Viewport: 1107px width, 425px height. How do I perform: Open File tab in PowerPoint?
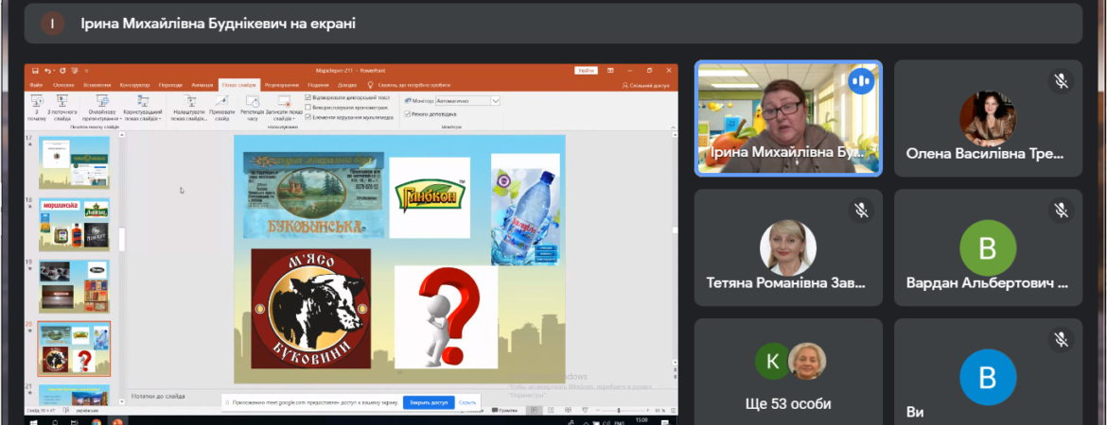[x=36, y=85]
